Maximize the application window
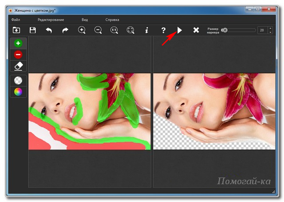Image resolution: width=284 pixels, height=202 pixels. 258,9
